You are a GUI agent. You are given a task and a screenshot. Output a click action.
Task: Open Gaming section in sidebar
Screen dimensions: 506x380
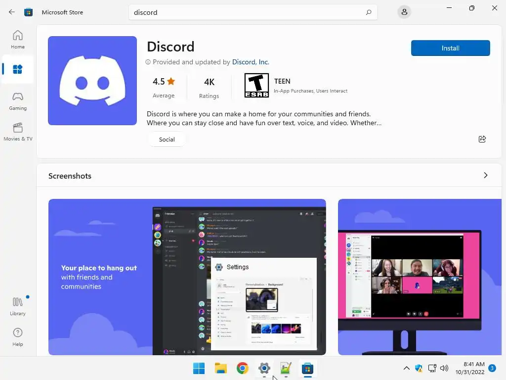tap(18, 101)
